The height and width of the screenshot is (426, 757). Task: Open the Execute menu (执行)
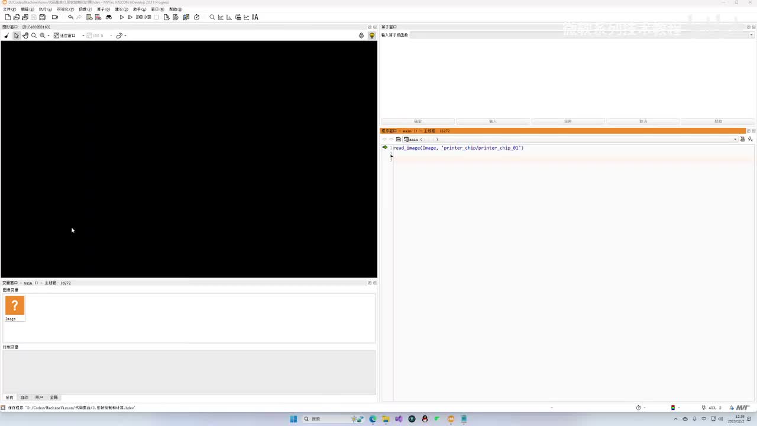click(45, 9)
